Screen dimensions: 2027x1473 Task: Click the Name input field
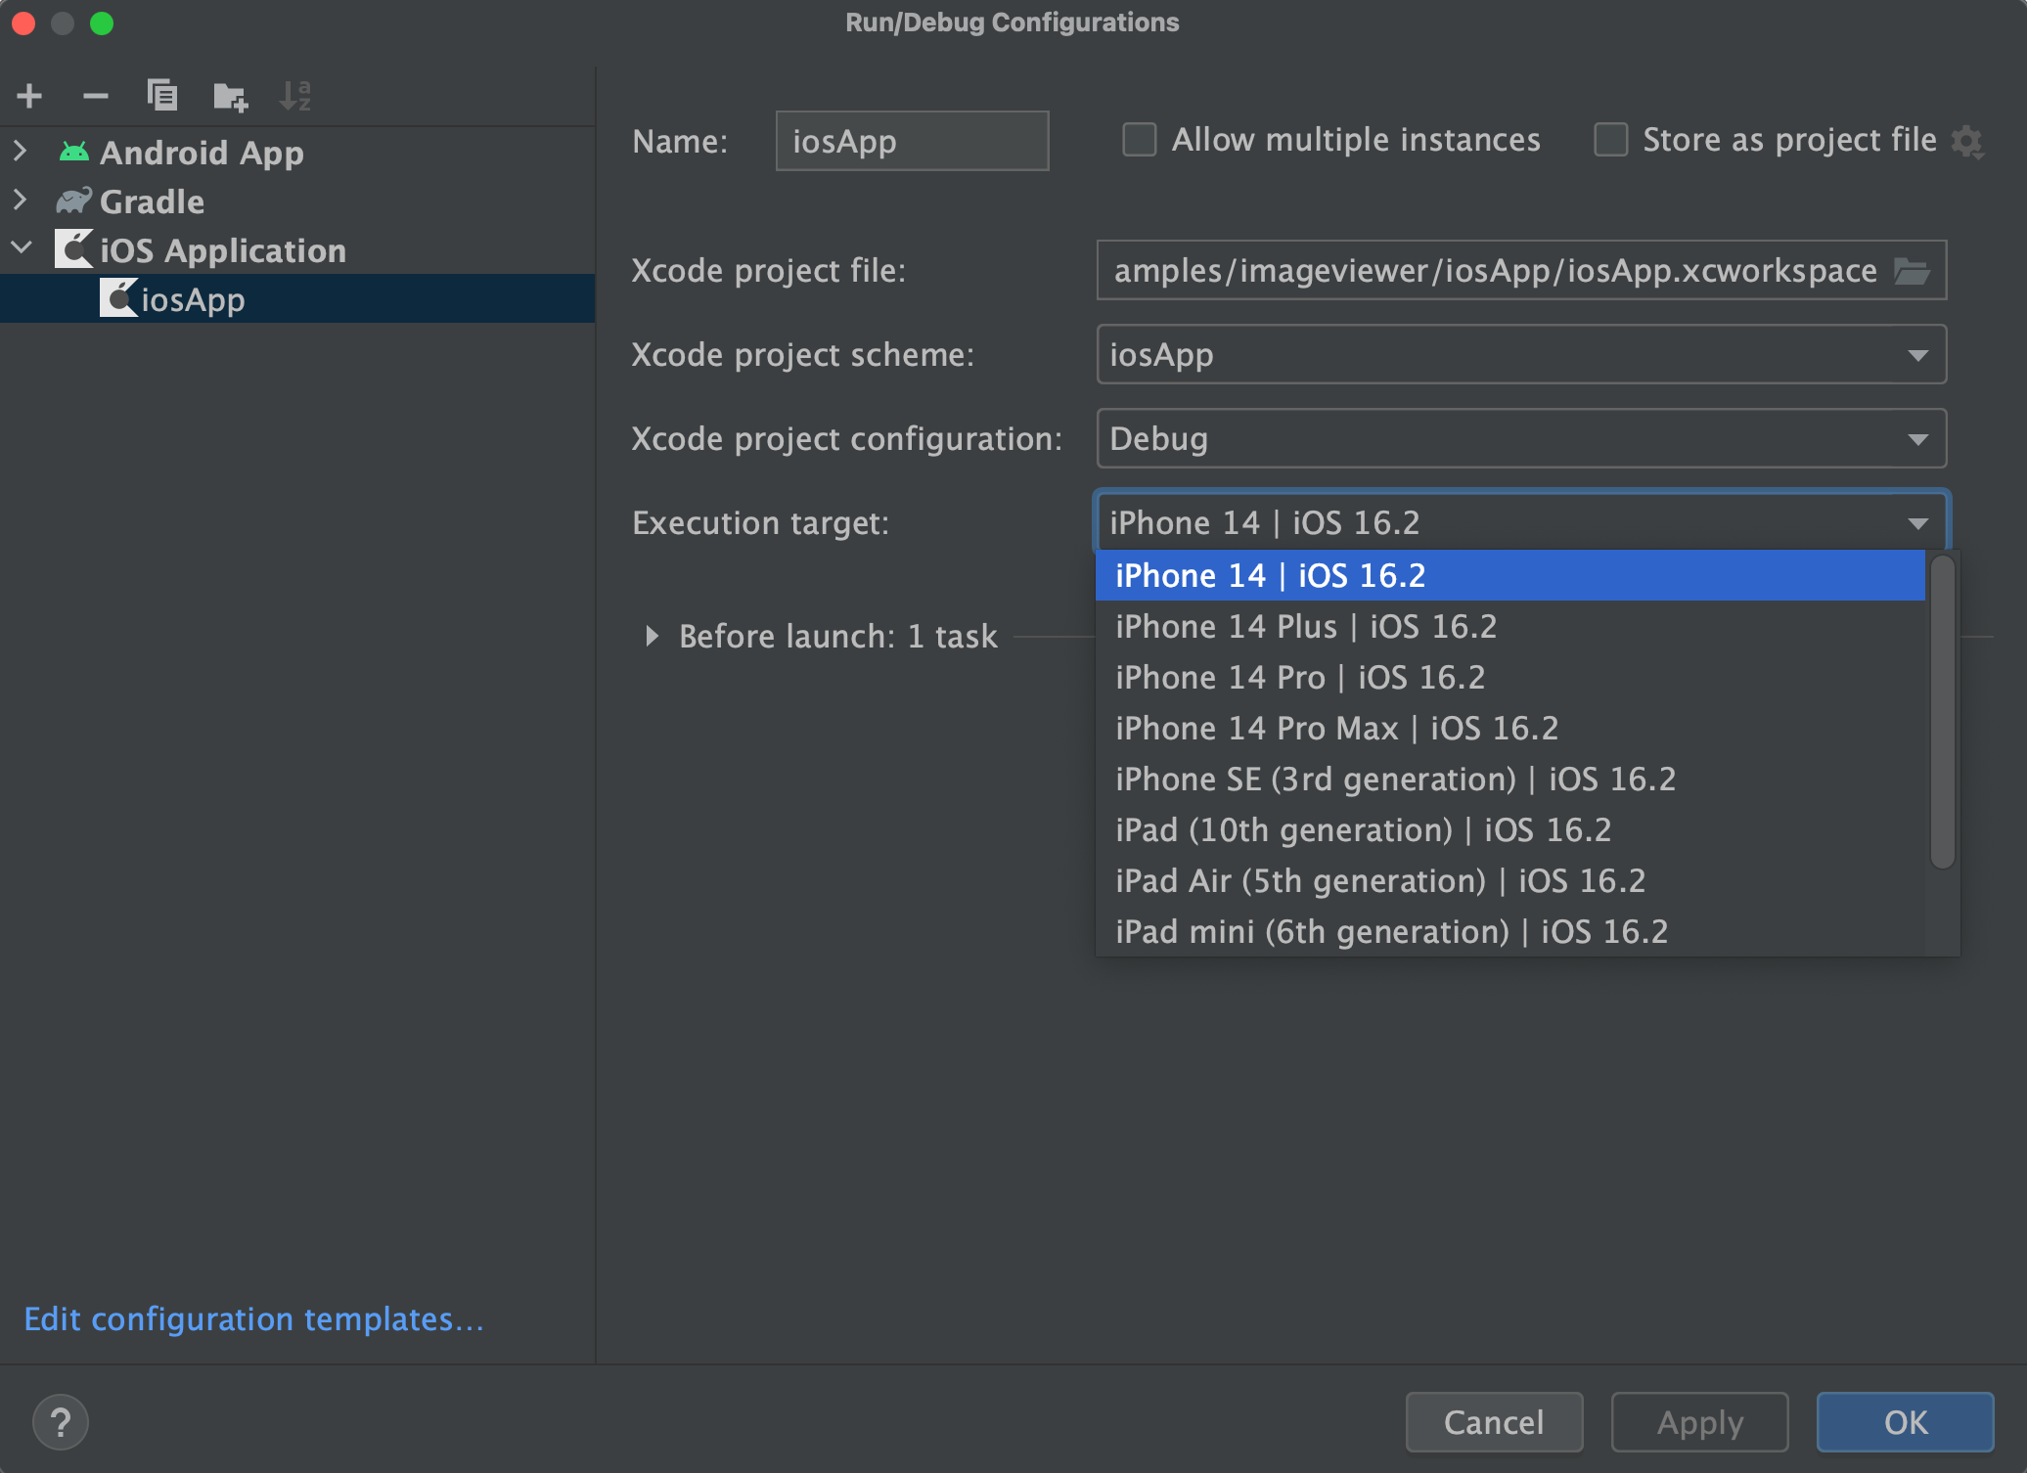[x=911, y=141]
